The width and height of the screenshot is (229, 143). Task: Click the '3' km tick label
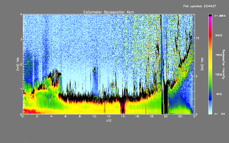point(21,39)
